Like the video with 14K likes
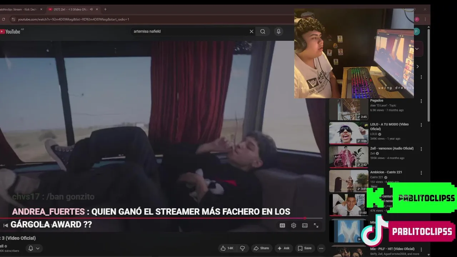457x257 pixels. pos(227,248)
